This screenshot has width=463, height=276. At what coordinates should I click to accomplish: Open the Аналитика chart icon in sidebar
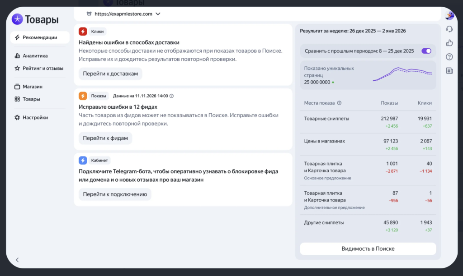click(x=16, y=55)
